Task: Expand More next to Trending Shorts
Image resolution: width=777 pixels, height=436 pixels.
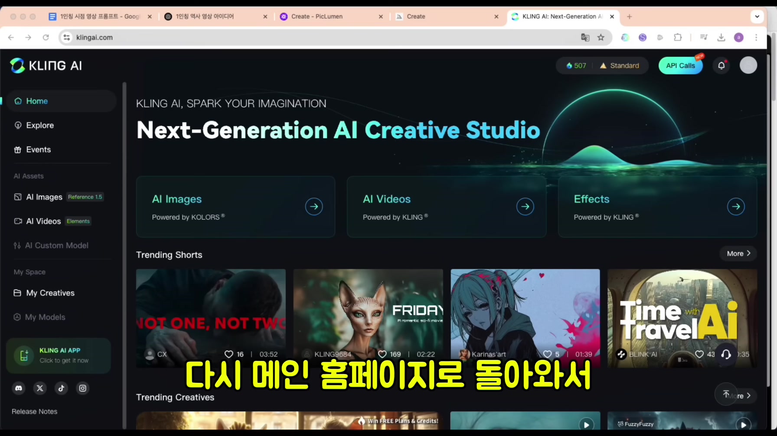Action: point(738,254)
